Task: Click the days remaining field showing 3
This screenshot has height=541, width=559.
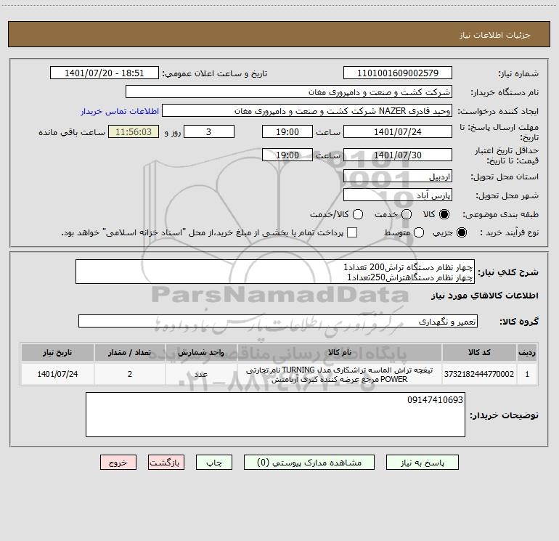Action: [209, 131]
